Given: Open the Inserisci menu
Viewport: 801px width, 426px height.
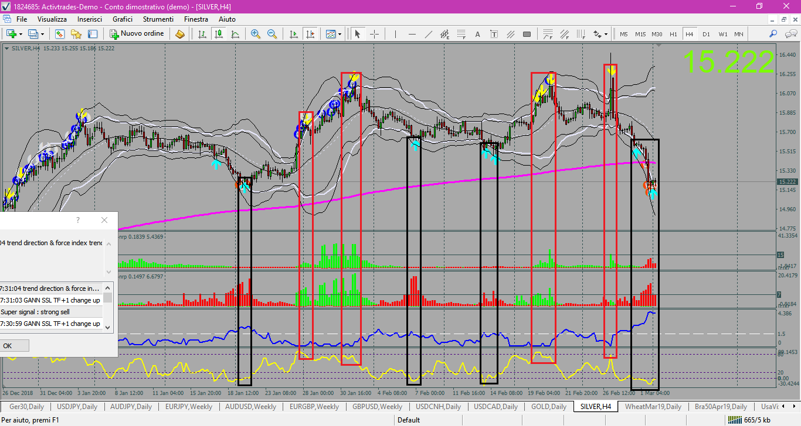Looking at the screenshot, I should [x=90, y=19].
